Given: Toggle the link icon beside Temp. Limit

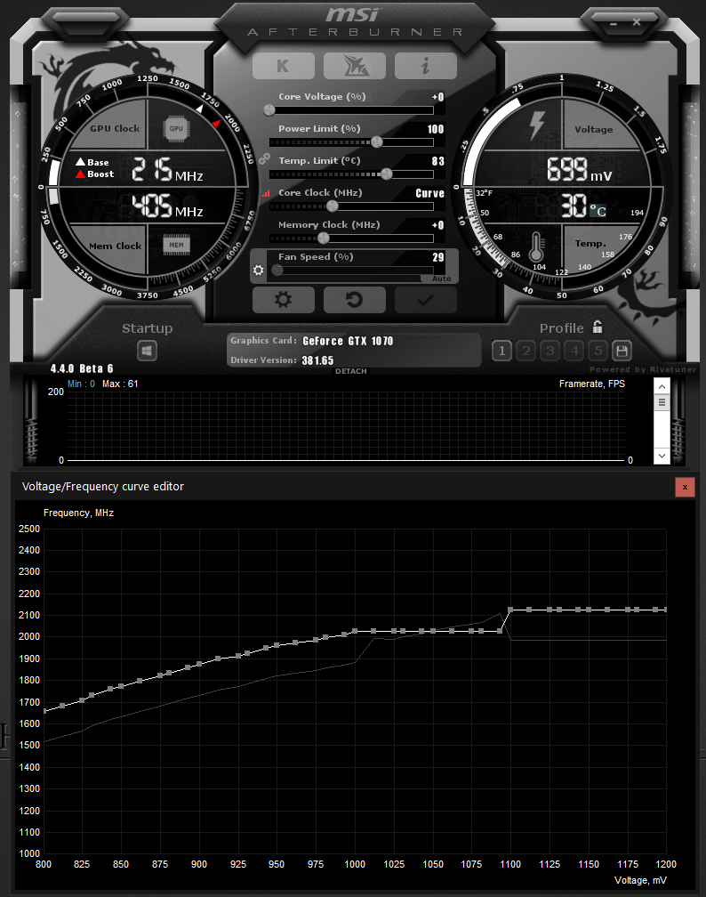Looking at the screenshot, I should [x=263, y=159].
